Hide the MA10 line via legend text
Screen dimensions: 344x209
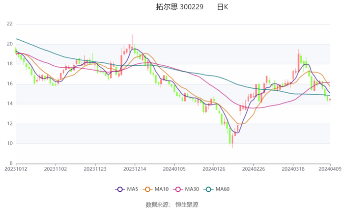pyautogui.click(x=162, y=189)
